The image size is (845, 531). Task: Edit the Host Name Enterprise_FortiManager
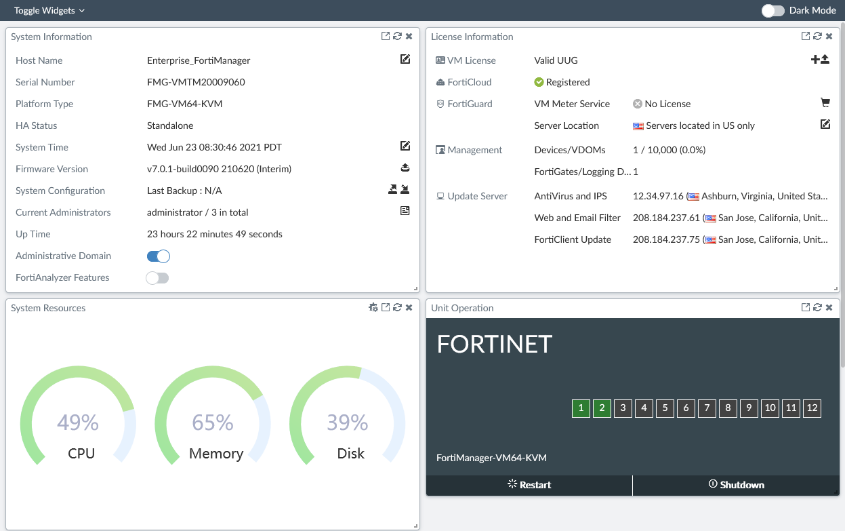[x=405, y=60]
